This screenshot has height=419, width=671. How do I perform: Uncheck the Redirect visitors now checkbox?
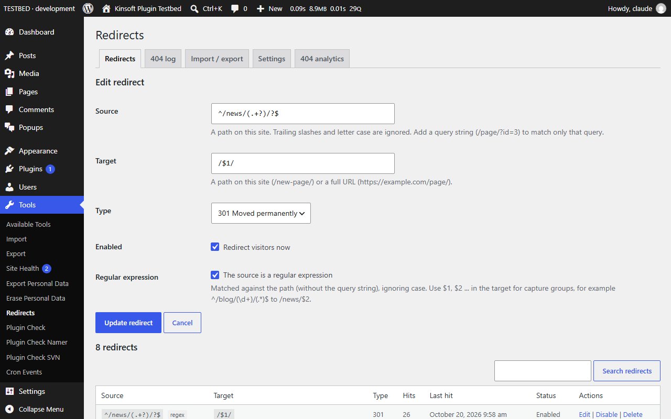(x=215, y=247)
